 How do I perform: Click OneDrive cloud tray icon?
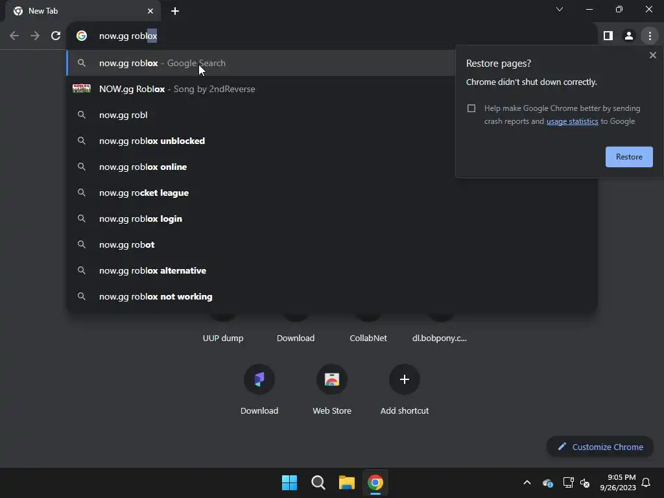[547, 482]
